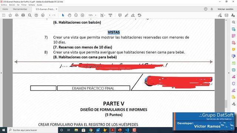Click the Save file icon
The width and height of the screenshot is (237, 133).
[x=4, y=15]
